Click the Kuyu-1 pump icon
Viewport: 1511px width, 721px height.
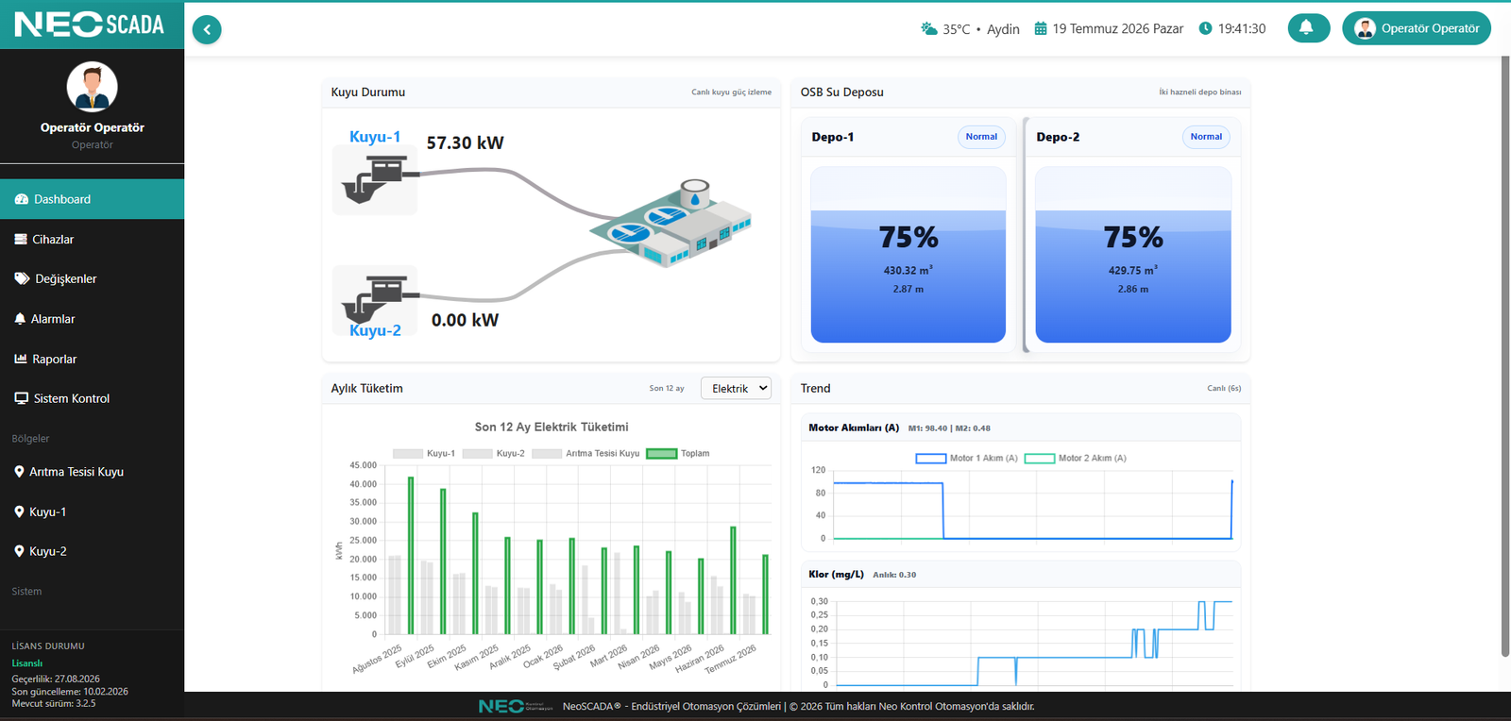tap(375, 179)
